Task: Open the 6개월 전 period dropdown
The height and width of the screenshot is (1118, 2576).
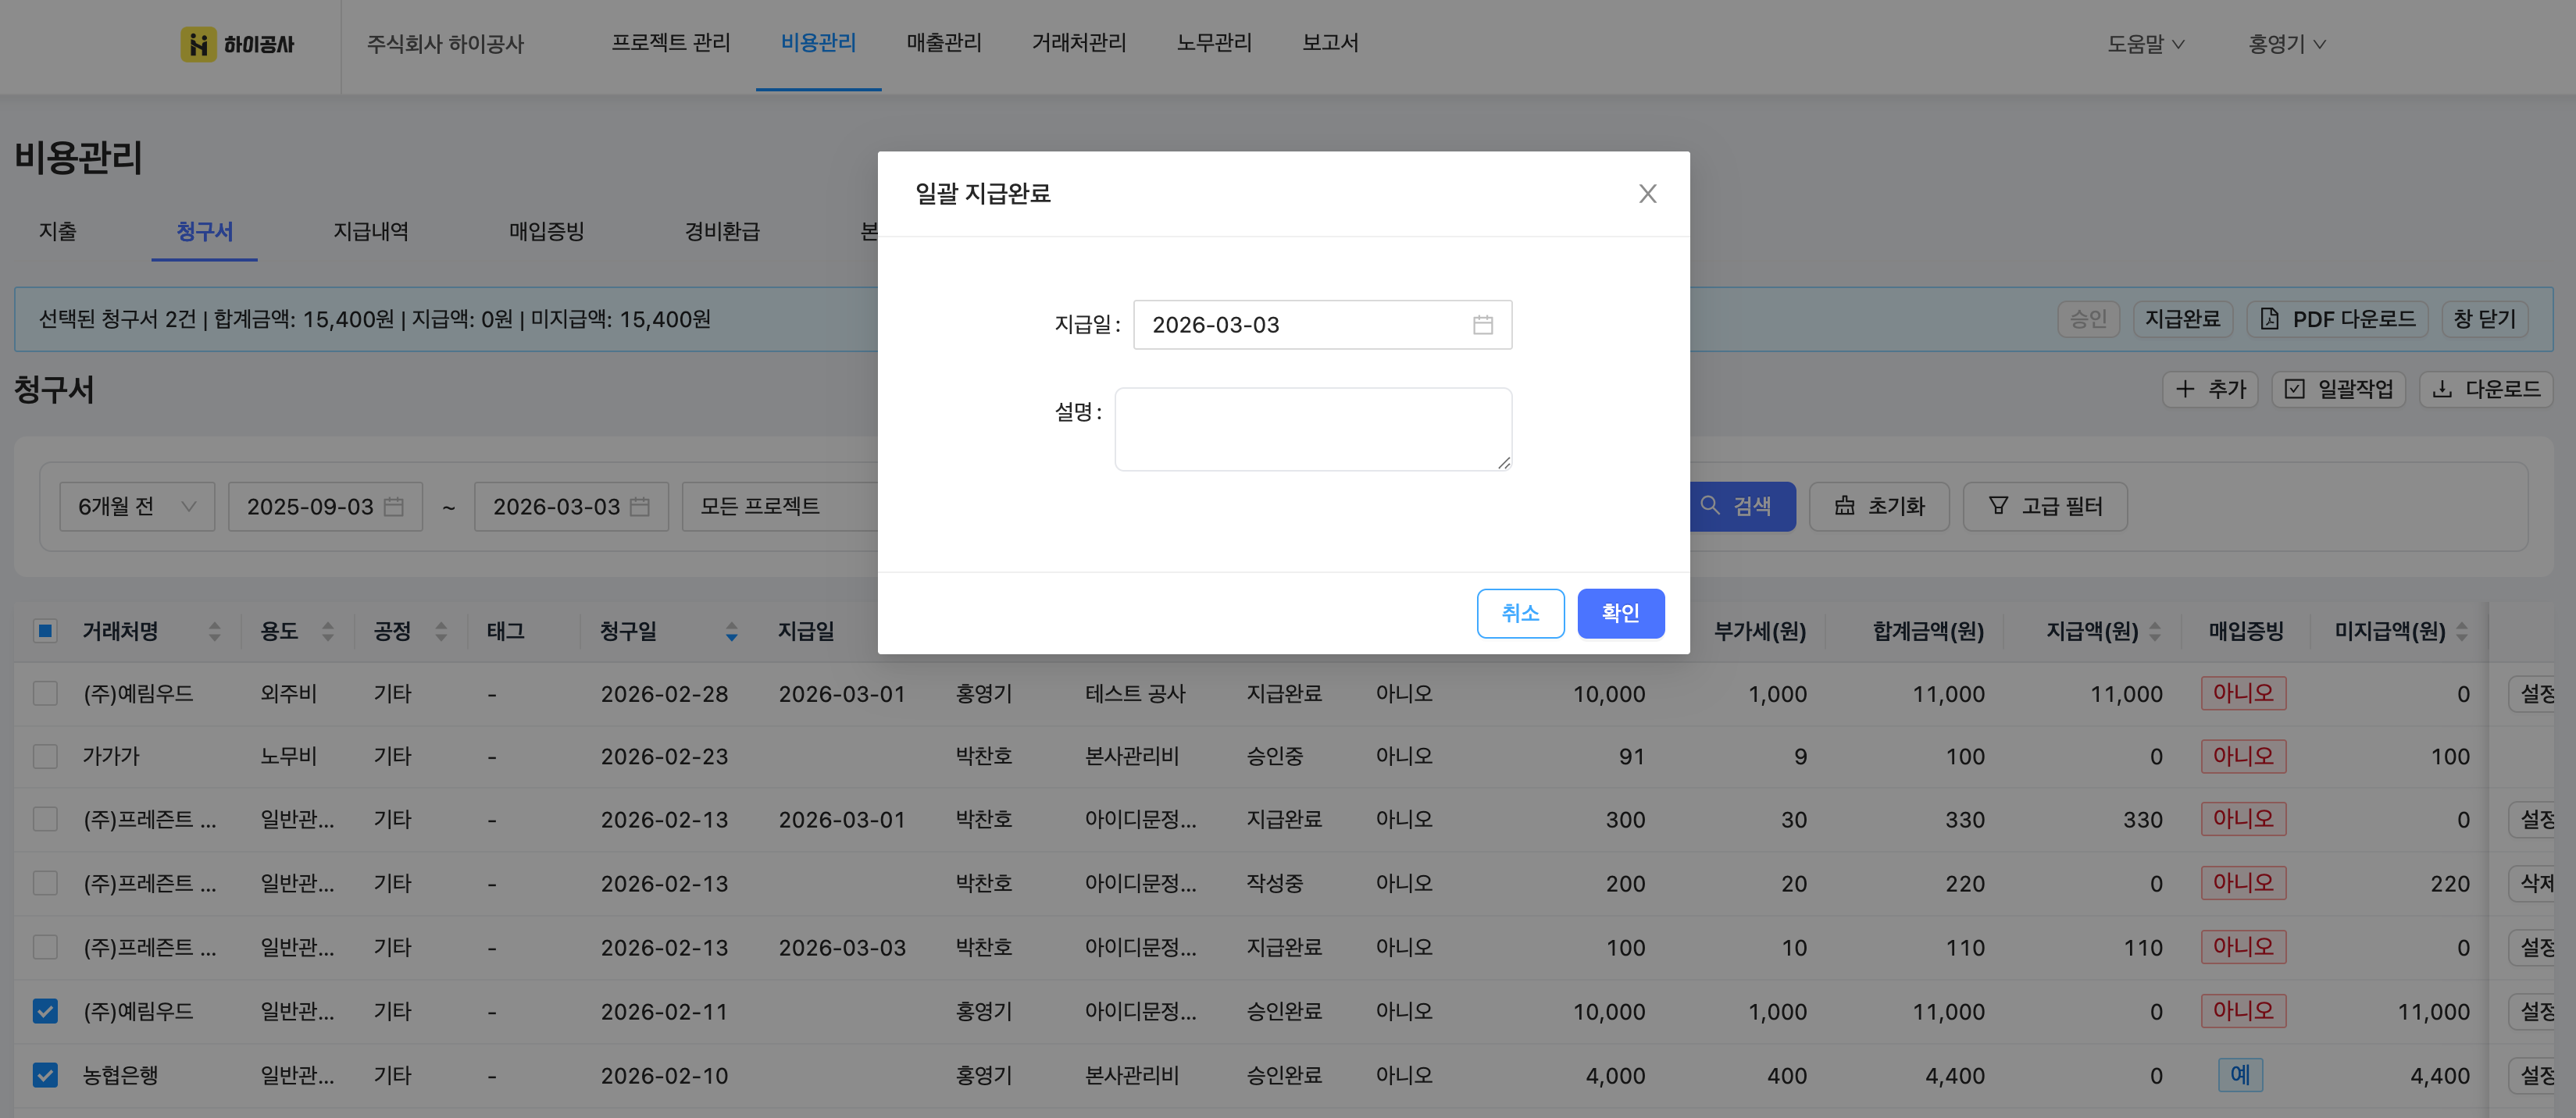Action: pos(136,507)
